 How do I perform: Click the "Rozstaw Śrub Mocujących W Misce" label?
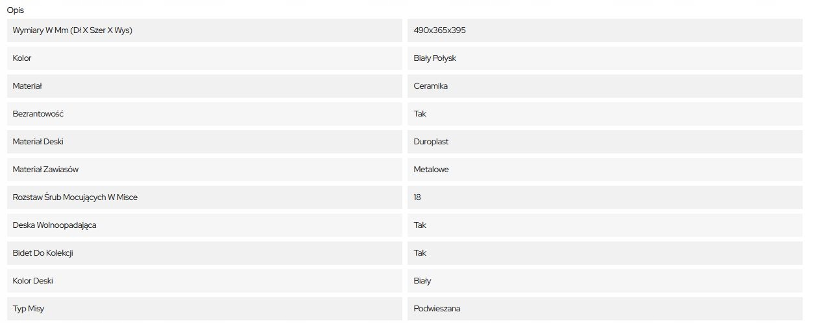[x=75, y=197]
